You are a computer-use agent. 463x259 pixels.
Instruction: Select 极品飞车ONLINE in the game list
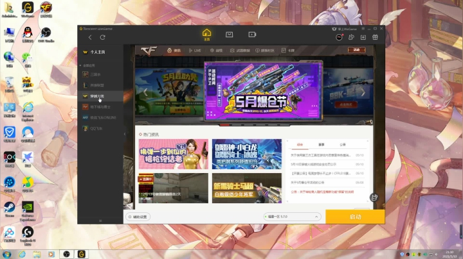[x=100, y=117]
